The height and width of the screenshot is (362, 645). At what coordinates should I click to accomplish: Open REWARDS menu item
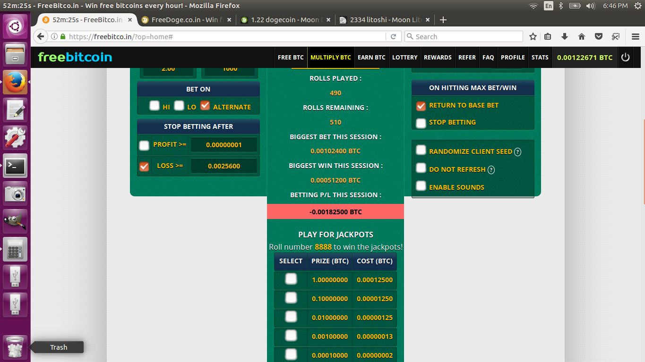[x=438, y=57]
